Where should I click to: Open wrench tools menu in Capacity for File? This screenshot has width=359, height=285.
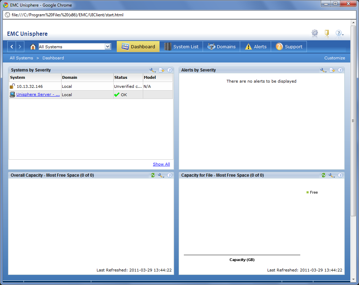[x=332, y=175]
